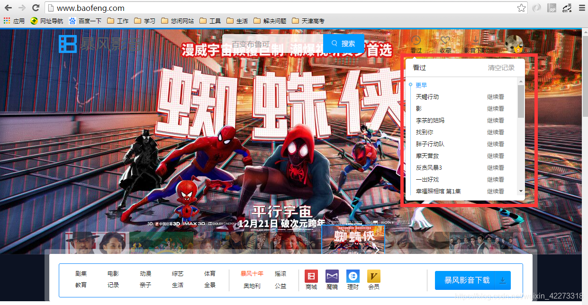Select the first carousel thumbnail with hat man
Screen dimensions: 588x305
[97, 243]
